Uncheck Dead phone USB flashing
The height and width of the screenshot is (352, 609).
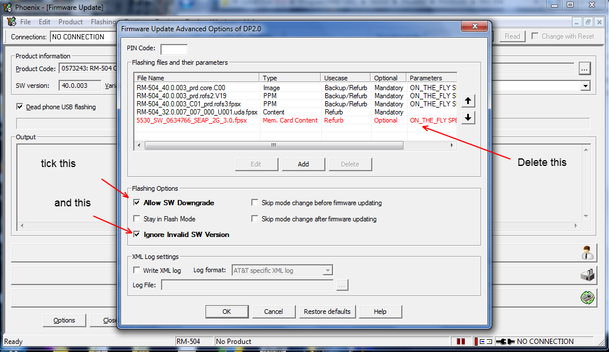click(x=20, y=106)
